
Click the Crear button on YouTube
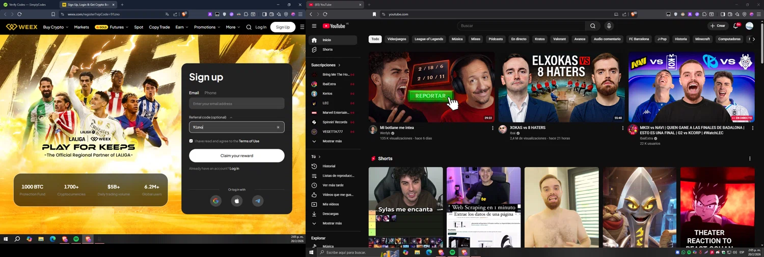click(x=718, y=26)
